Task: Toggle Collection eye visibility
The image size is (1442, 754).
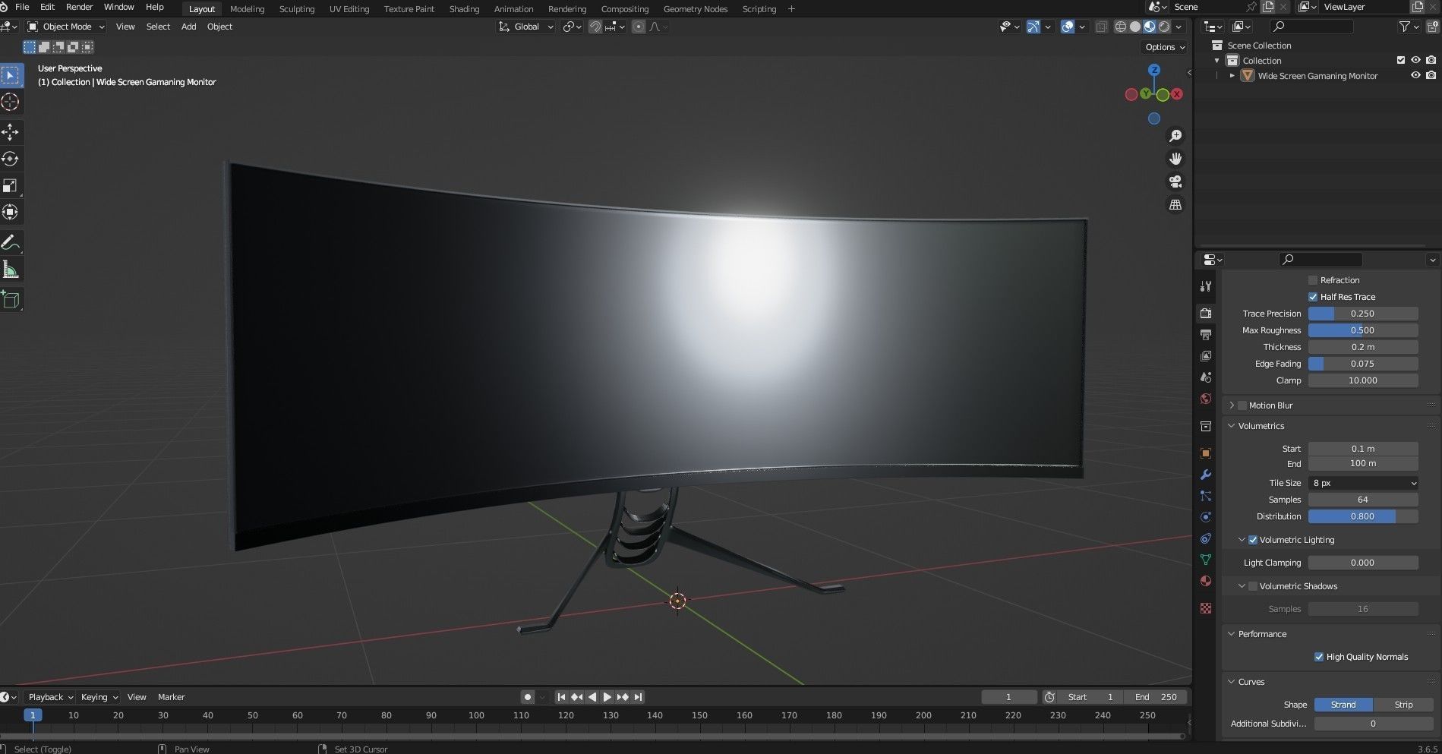Action: (1415, 60)
